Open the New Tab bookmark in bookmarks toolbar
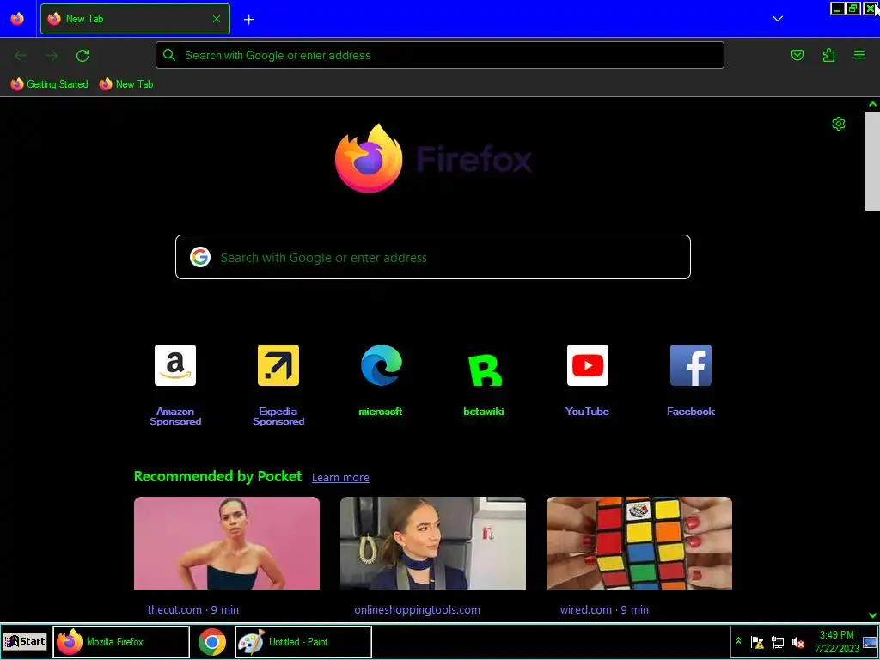880x660 pixels. (x=126, y=84)
